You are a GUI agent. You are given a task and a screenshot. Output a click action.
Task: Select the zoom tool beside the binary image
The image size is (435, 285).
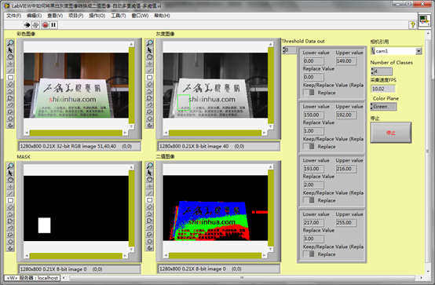pos(149,166)
